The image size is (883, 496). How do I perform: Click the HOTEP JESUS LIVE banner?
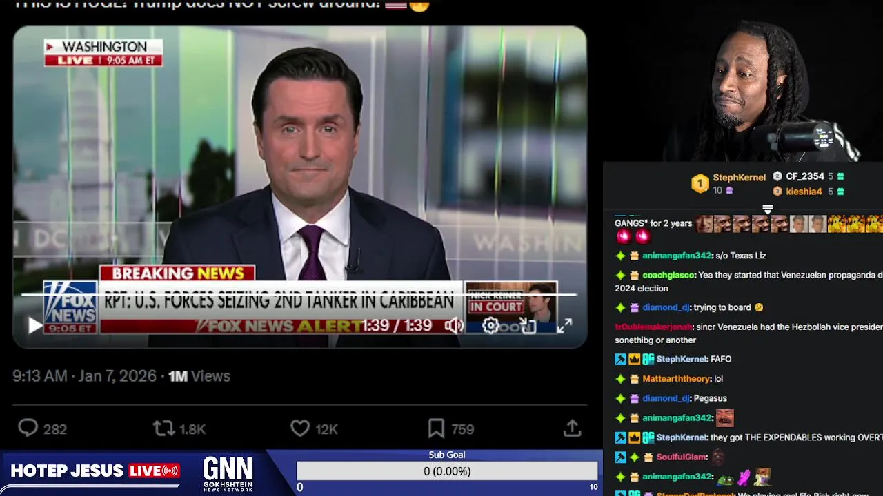tap(95, 471)
